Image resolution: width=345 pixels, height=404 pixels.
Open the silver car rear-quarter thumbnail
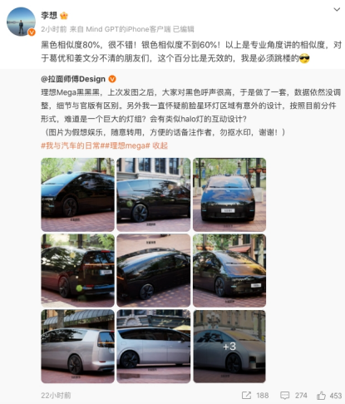[x=77, y=347]
